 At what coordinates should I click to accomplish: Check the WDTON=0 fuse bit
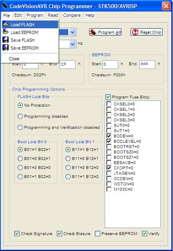(x=109, y=184)
